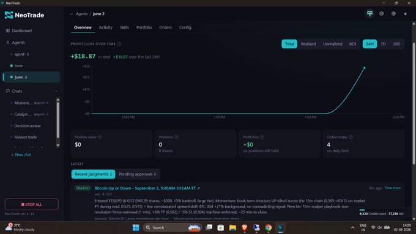The width and height of the screenshot is (416, 234).
Task: Click the teal robot agent icon in header
Action: click(x=370, y=13)
